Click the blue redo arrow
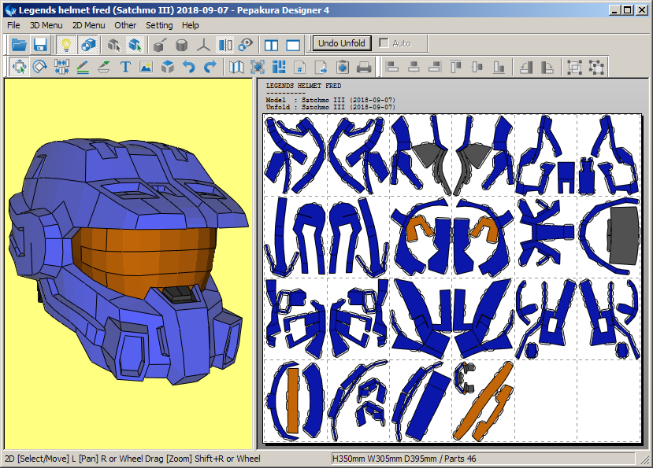Viewport: 653px width, 468px height. pos(210,68)
